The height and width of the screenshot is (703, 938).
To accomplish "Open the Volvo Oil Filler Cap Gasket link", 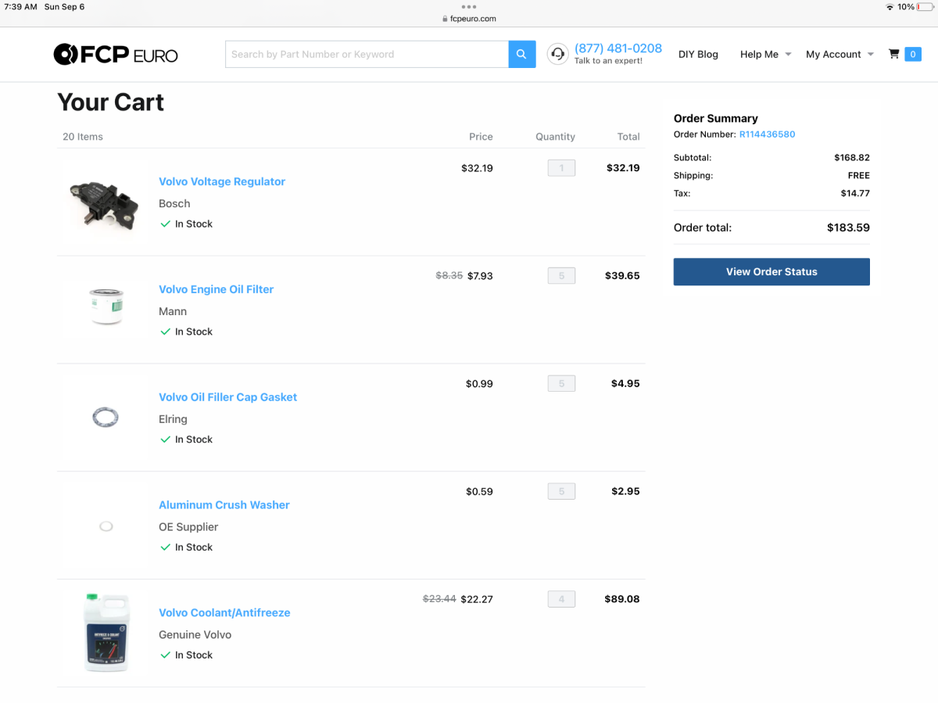I will coord(228,397).
